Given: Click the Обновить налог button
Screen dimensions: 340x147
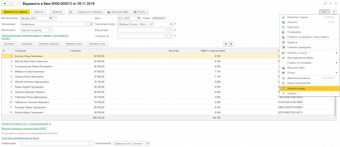Looking at the screenshot, I should coord(97,44).
